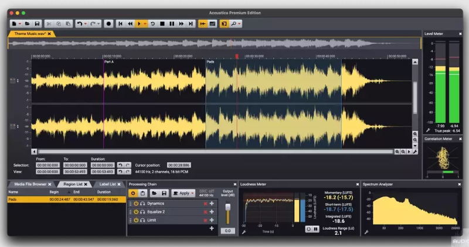The image size is (469, 247).
Task: Click the Selection From time field
Action: 48,165
